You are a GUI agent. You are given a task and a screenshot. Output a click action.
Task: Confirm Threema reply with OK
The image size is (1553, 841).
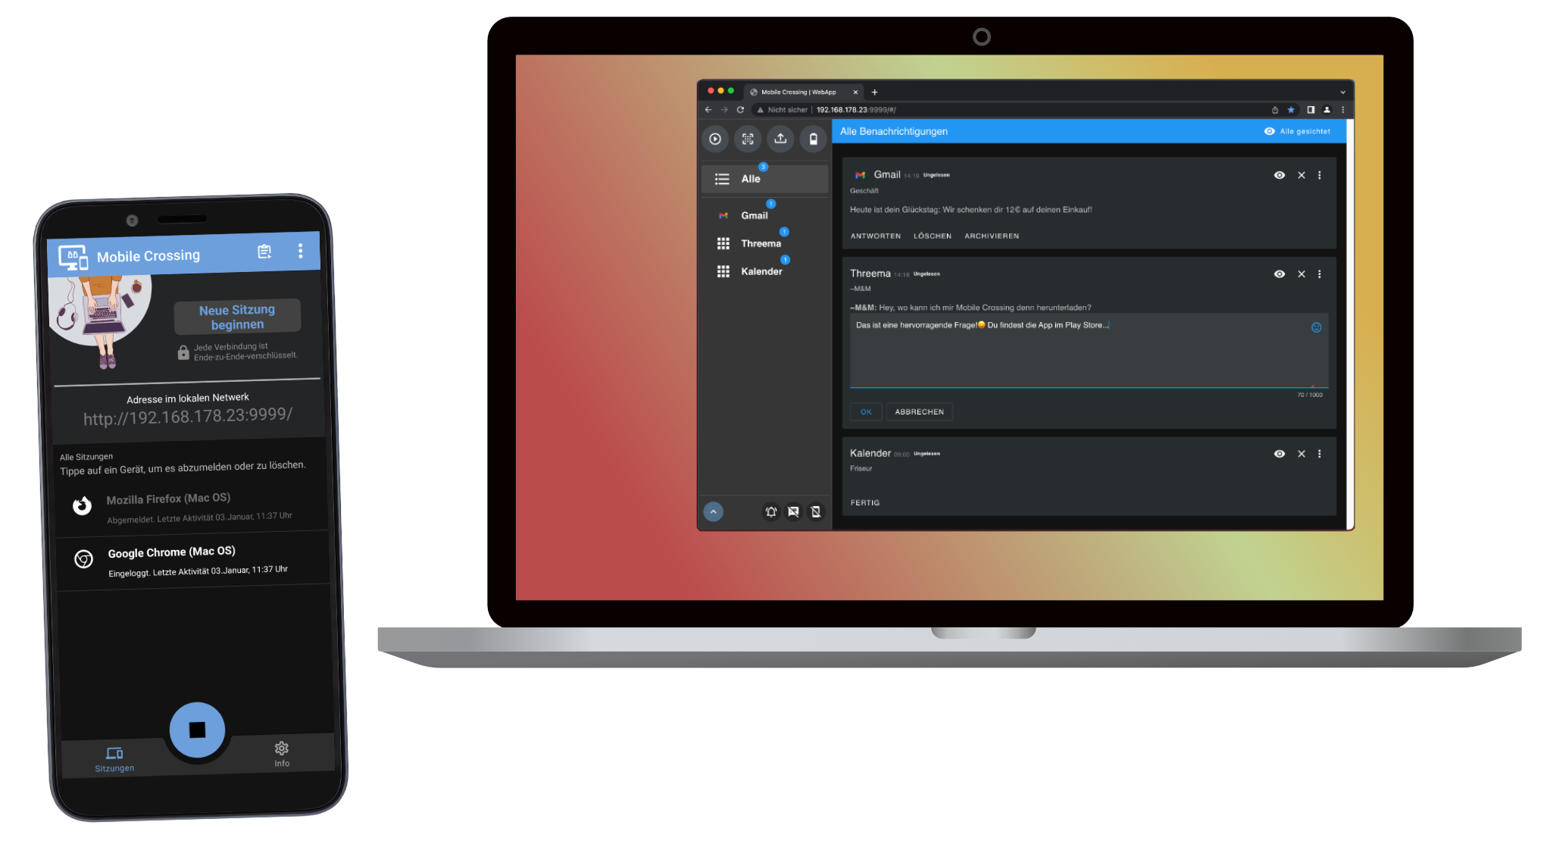tap(866, 412)
